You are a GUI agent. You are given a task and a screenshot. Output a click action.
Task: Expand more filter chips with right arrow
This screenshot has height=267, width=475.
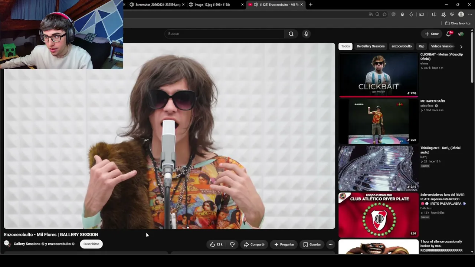(461, 46)
